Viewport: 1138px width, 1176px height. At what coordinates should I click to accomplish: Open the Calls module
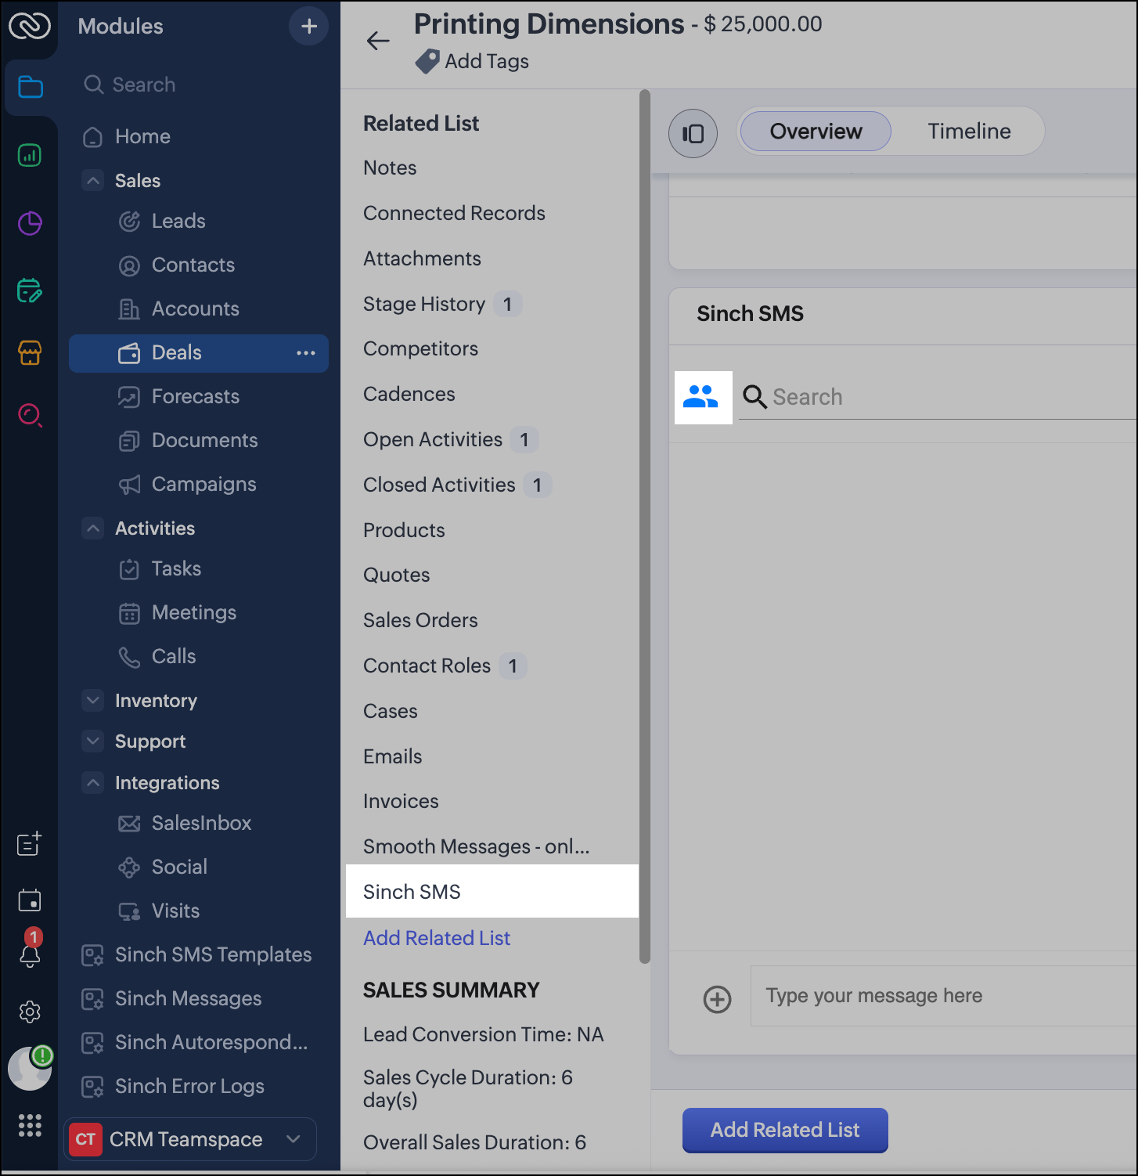click(174, 656)
